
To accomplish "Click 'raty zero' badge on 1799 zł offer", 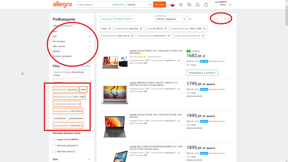I will click(x=204, y=89).
